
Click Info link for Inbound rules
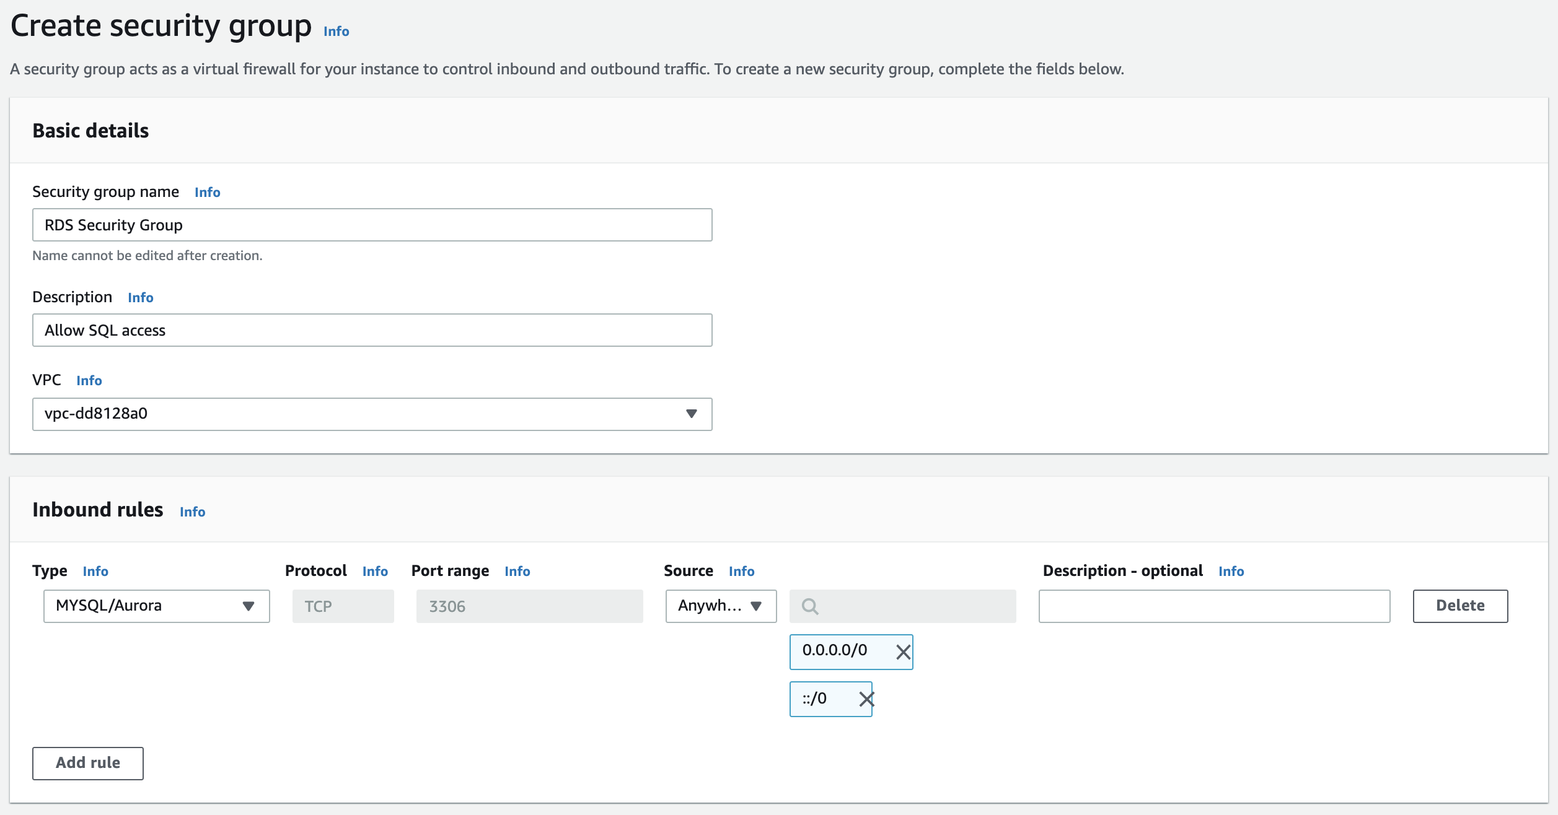[192, 512]
